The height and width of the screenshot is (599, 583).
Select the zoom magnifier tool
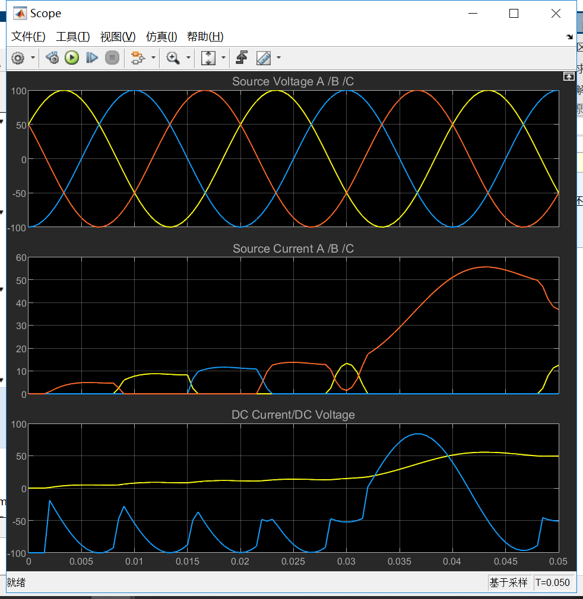coord(173,58)
